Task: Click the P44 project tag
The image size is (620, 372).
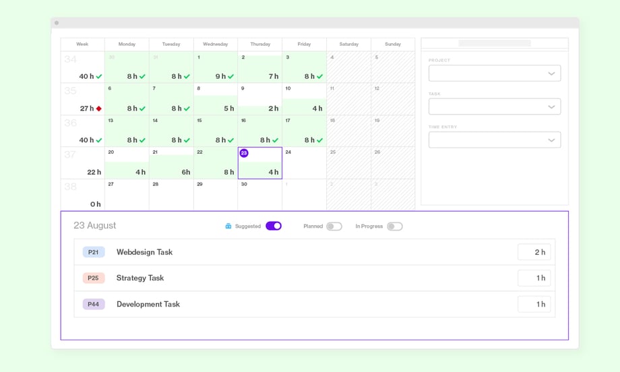Action: [93, 304]
